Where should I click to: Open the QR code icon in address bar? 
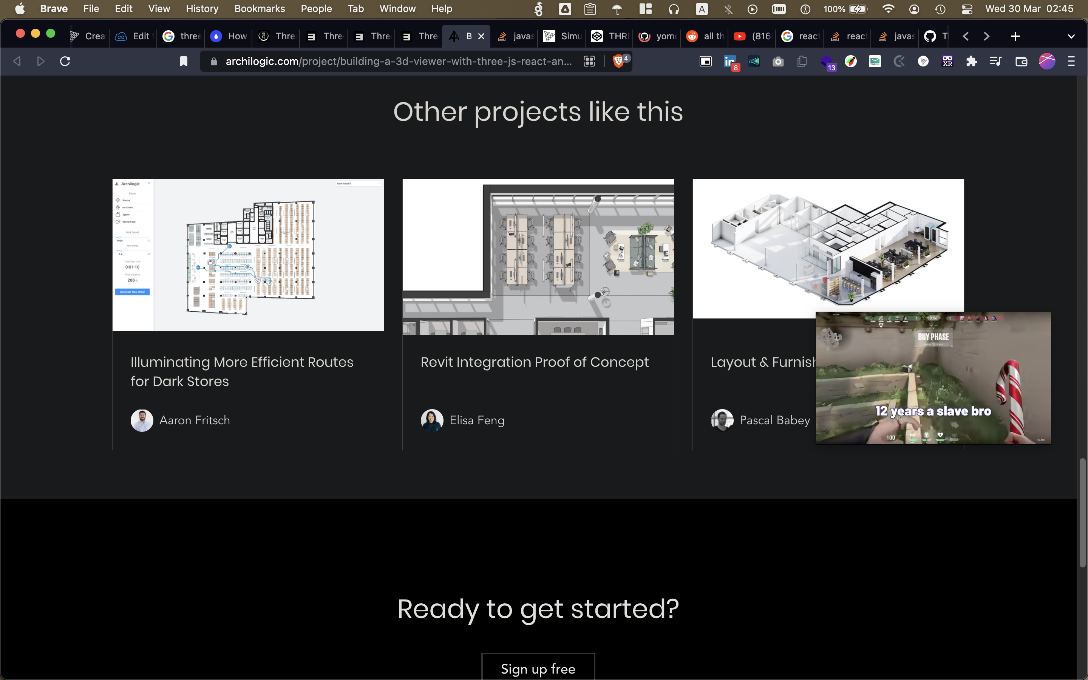coord(589,61)
